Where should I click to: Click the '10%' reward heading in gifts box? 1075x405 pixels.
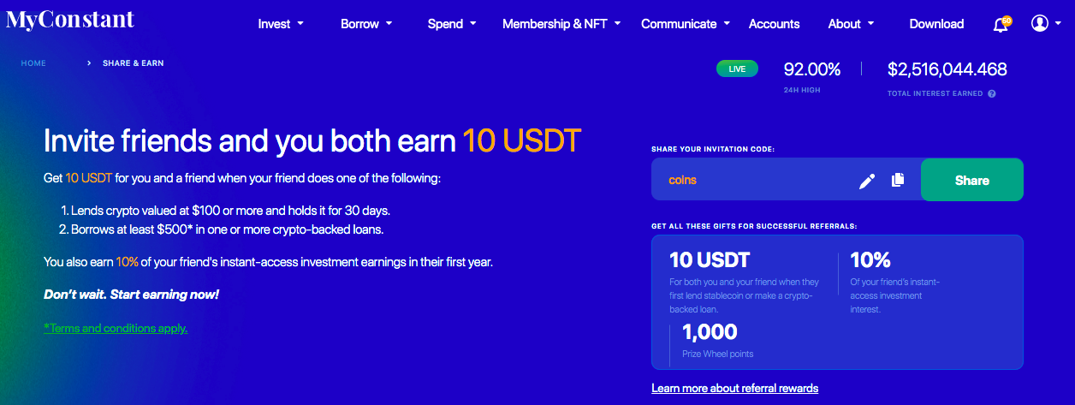(870, 260)
